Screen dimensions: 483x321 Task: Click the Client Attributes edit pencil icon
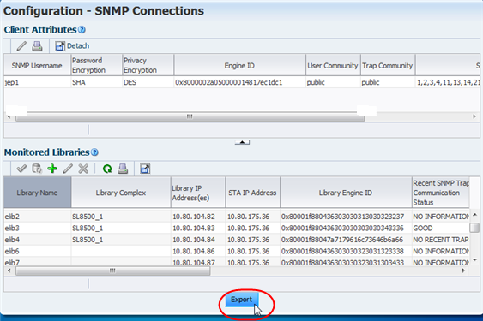21,46
